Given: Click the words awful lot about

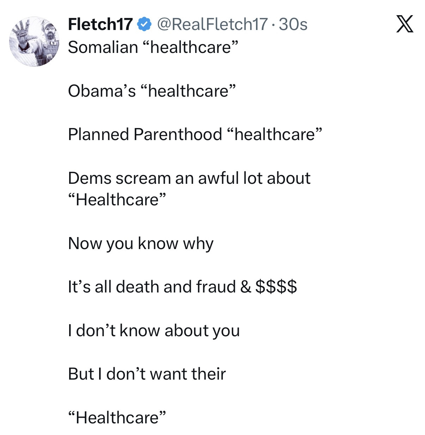Looking at the screenshot, I should click(x=254, y=178).
